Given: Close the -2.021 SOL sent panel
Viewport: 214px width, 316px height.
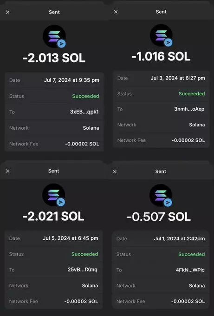Looking at the screenshot, I should tap(7, 171).
